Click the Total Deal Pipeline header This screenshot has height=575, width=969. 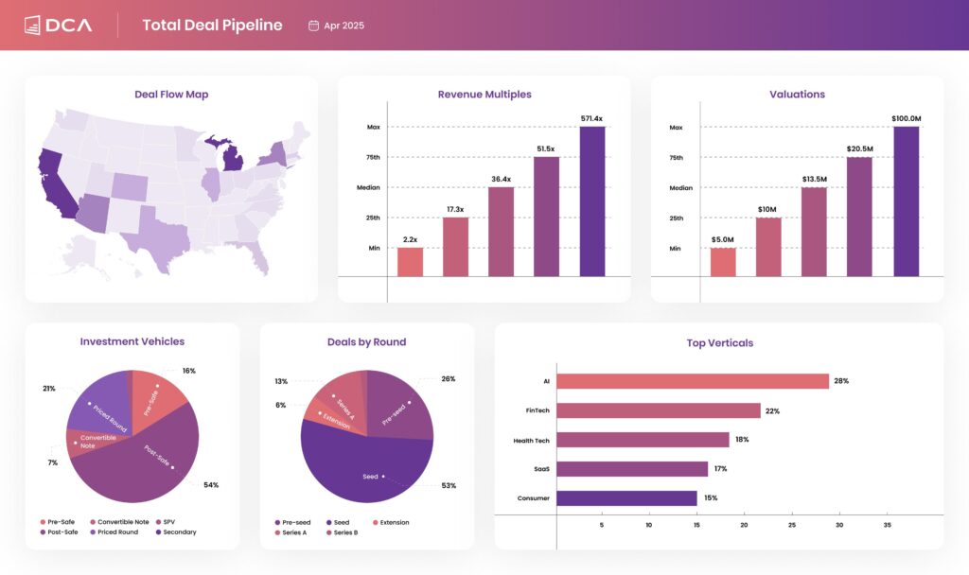[212, 25]
